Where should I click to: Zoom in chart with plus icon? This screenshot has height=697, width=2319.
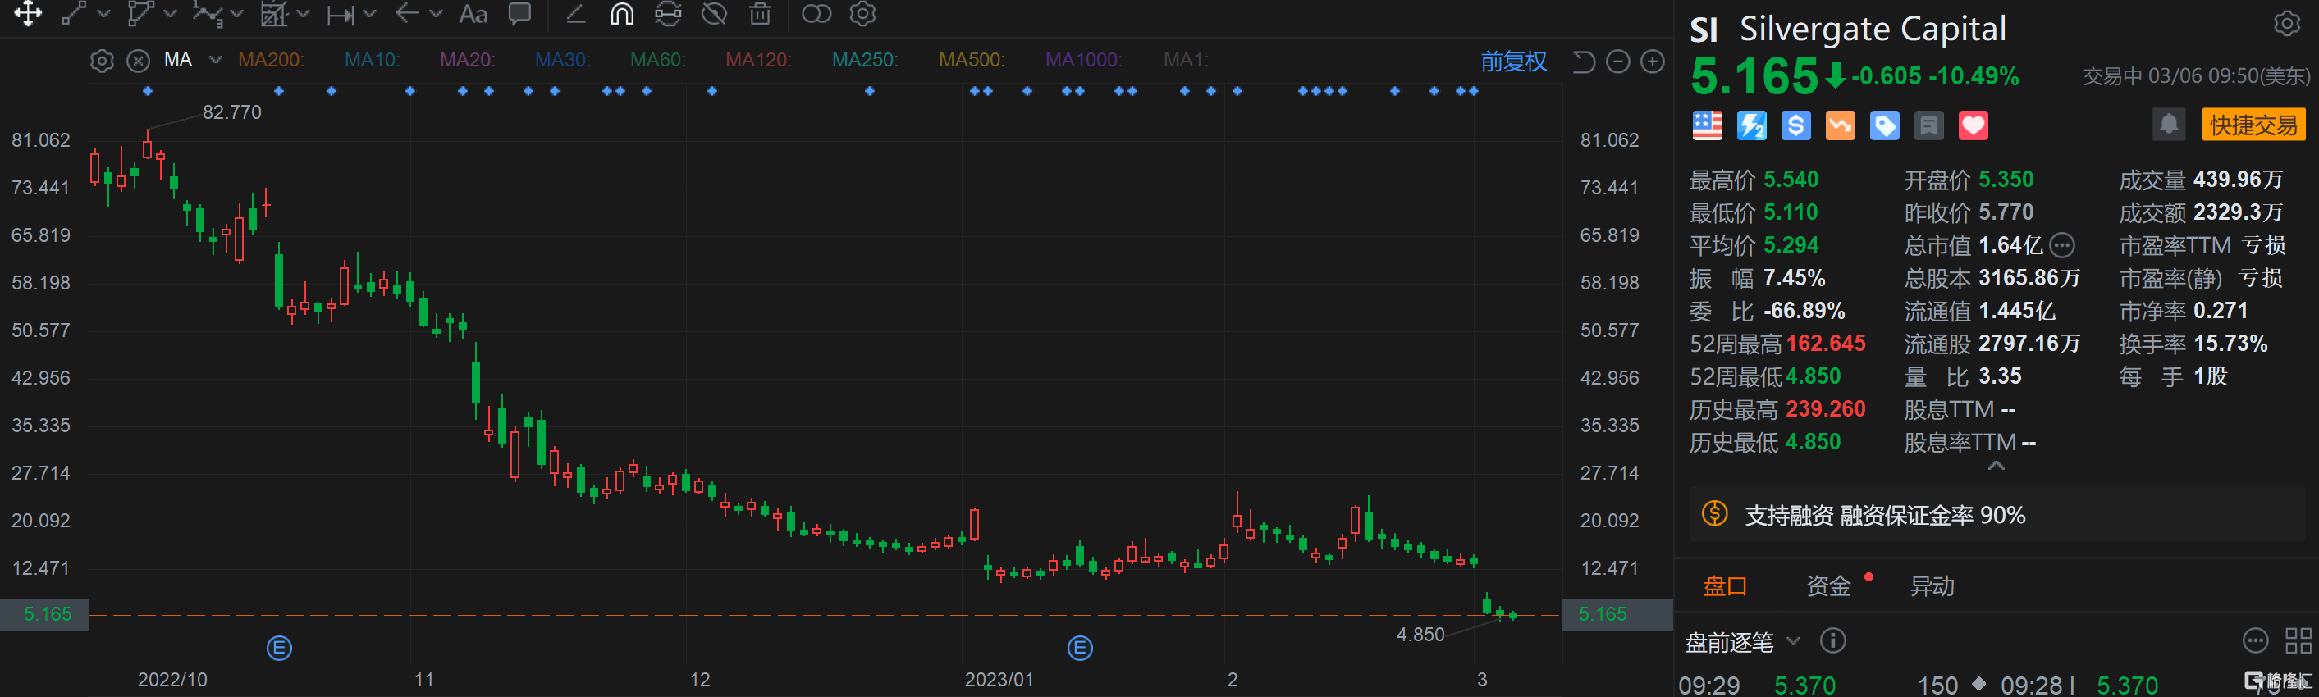[x=1653, y=61]
